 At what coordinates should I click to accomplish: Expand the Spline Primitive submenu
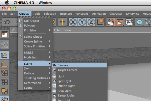click(35, 46)
